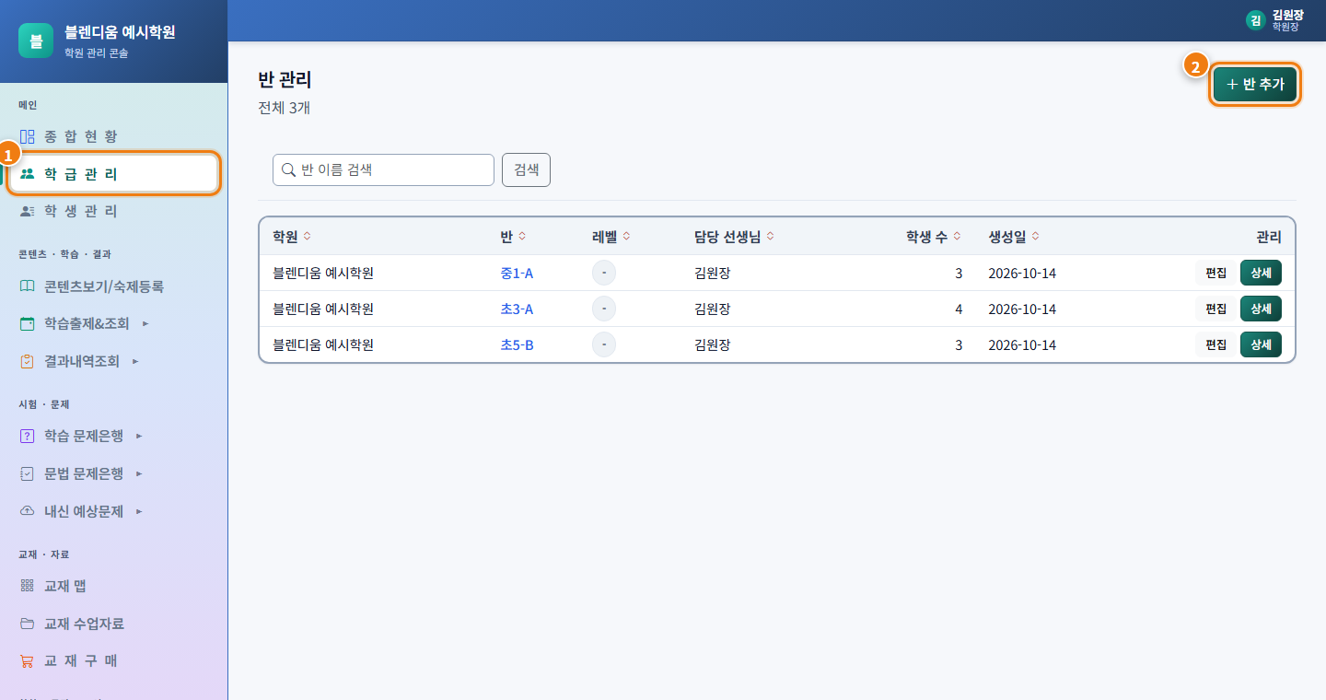Expand the 결과내역조회 submenu arrow
The height and width of the screenshot is (700, 1326).
[135, 362]
